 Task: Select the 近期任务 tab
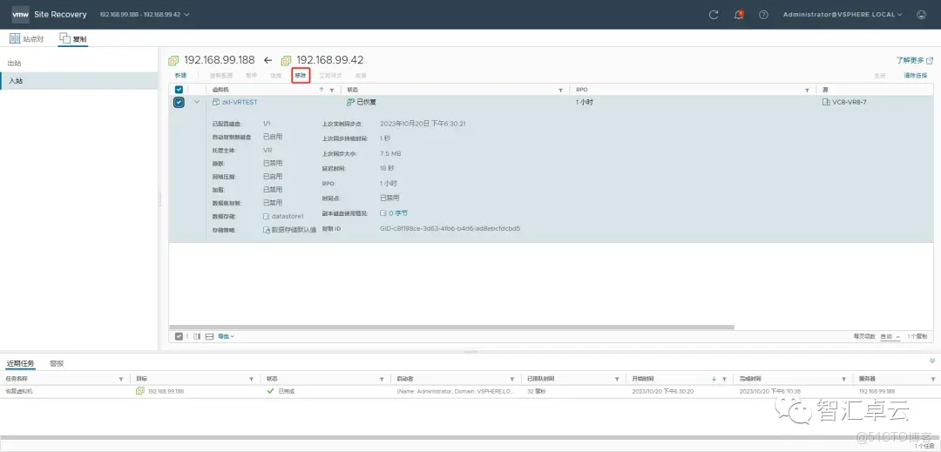[20, 364]
